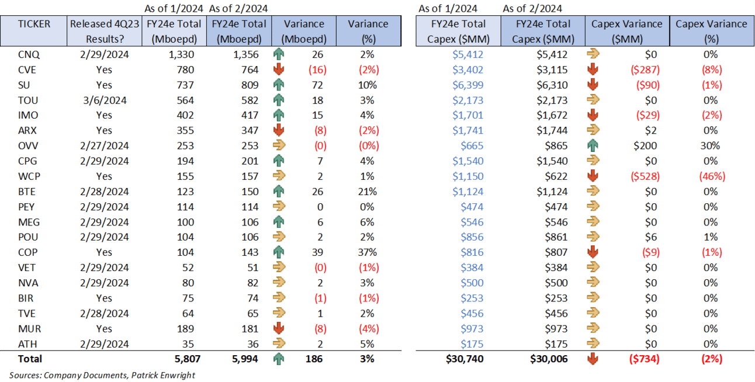Click BTE's production variance percentage 21%

pyautogui.click(x=369, y=191)
